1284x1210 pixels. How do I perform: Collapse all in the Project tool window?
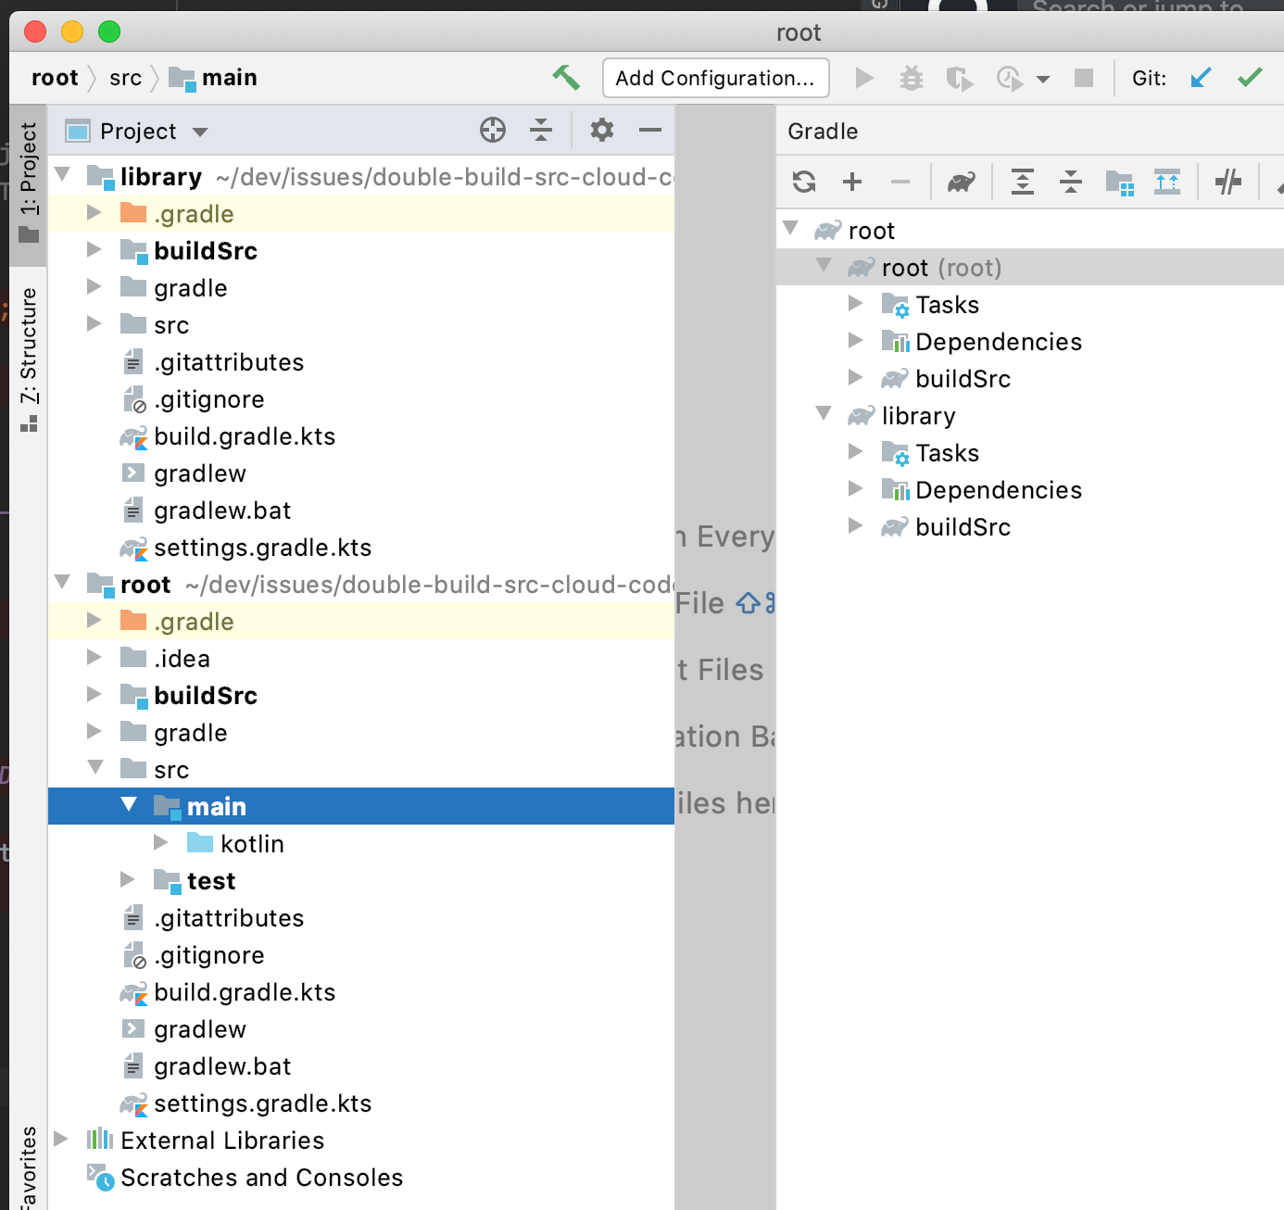pos(541,131)
